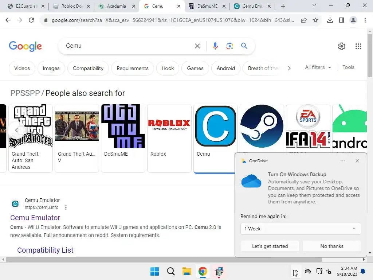
Task: Open the Google apps grid
Action: pyautogui.click(x=358, y=46)
